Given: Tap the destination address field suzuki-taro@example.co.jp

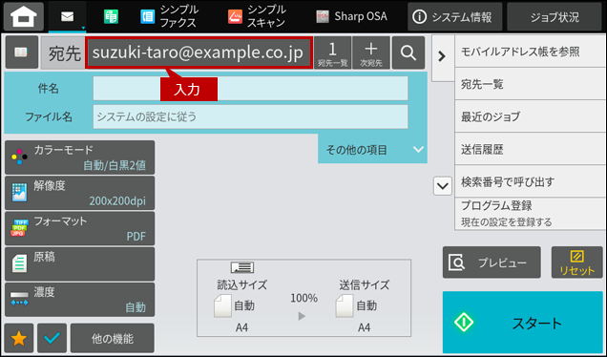Looking at the screenshot, I should (x=199, y=52).
